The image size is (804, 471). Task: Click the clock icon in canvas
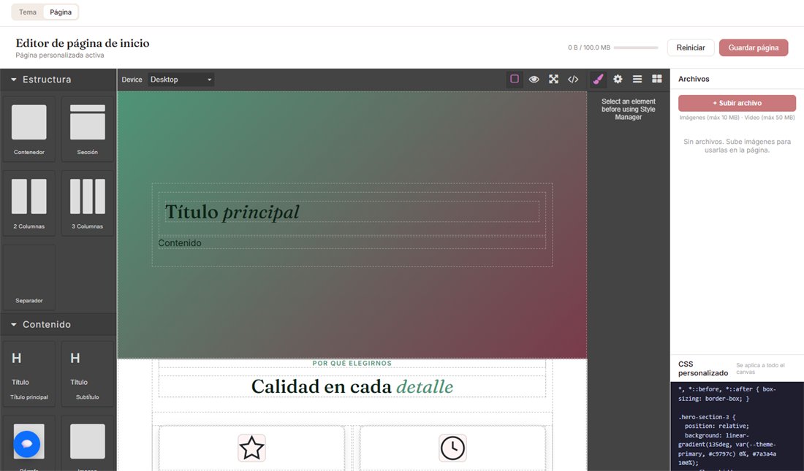[x=452, y=448]
